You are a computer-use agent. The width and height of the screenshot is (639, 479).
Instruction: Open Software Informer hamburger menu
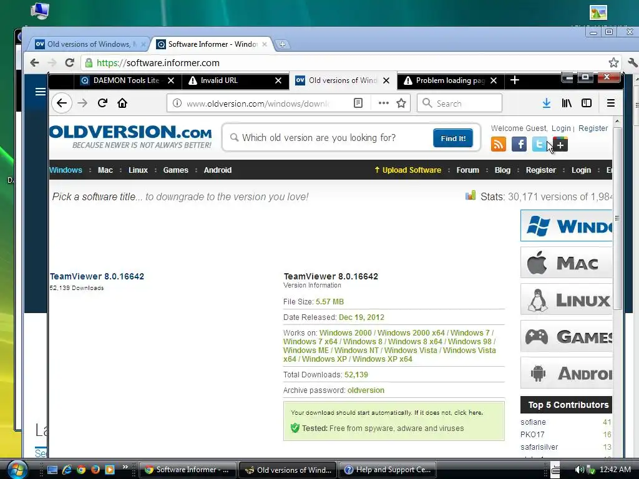41,92
